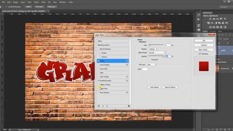Toggle the Overprint checkbox
This screenshot has width=233, height=131.
(150, 60)
